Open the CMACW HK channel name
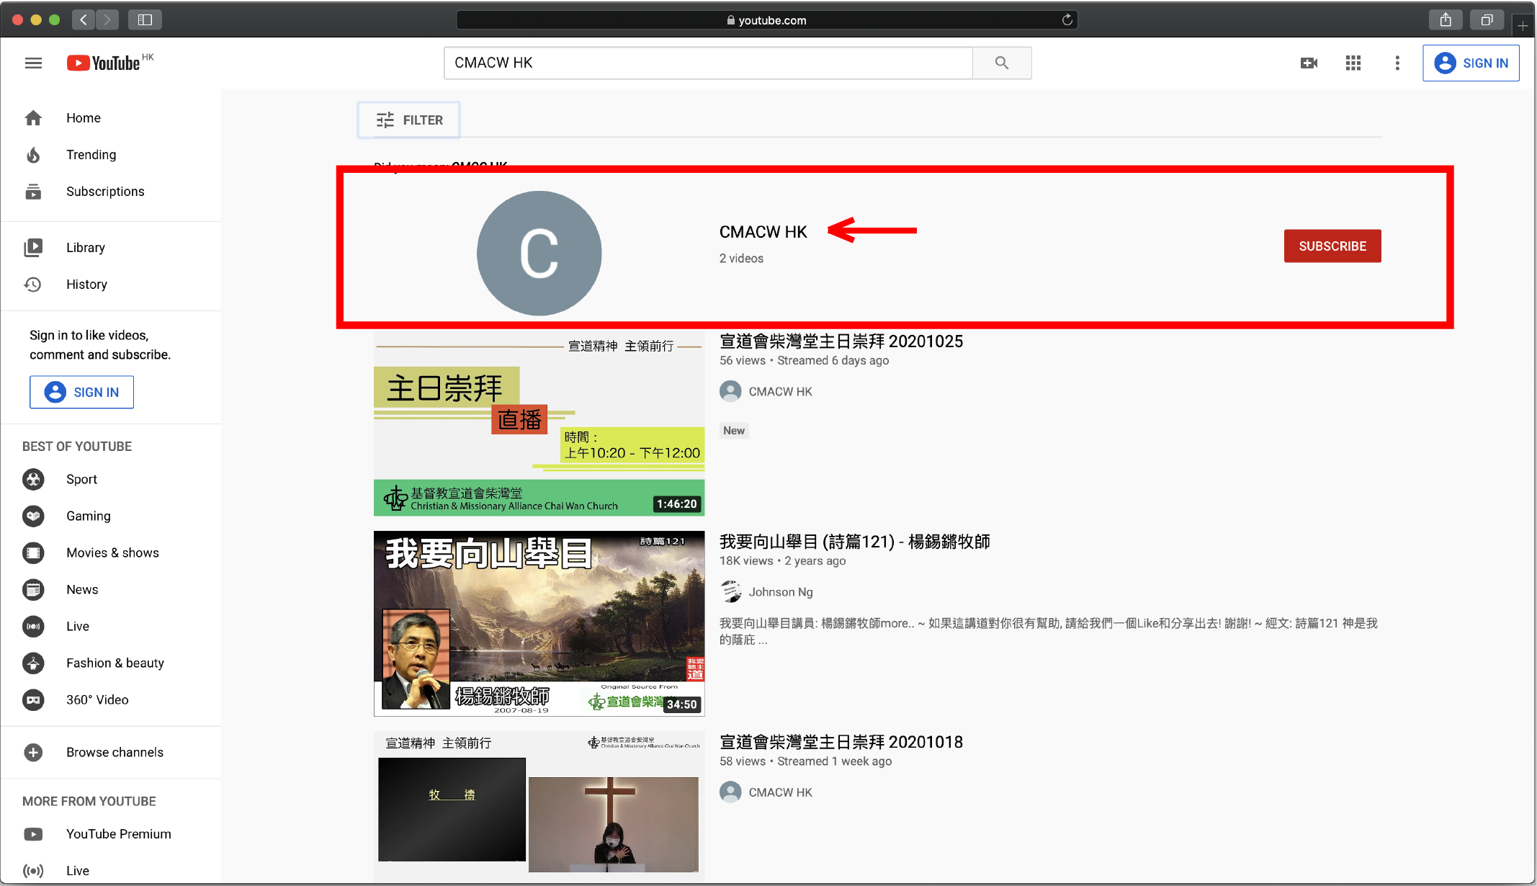This screenshot has height=886, width=1537. tap(763, 232)
